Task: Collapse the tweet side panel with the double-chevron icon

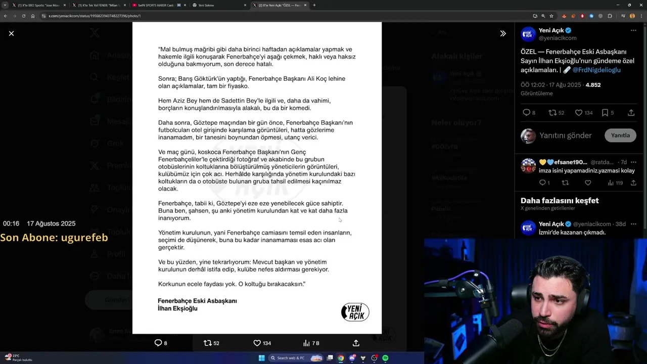Action: 503,33
